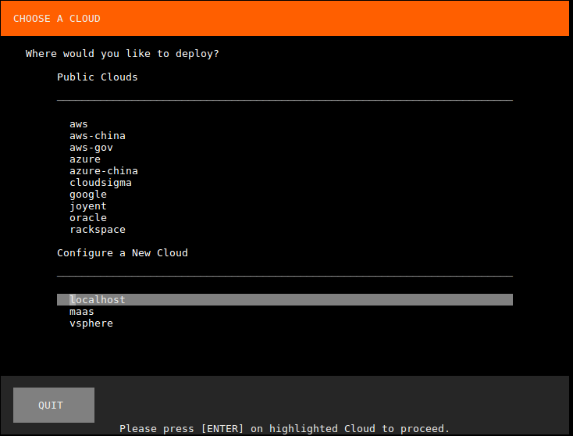Choose rackspace from Public Clouds
The width and height of the screenshot is (573, 436).
(98, 230)
